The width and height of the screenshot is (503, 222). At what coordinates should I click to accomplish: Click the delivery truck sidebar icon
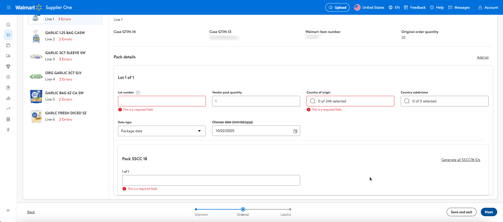point(8,56)
